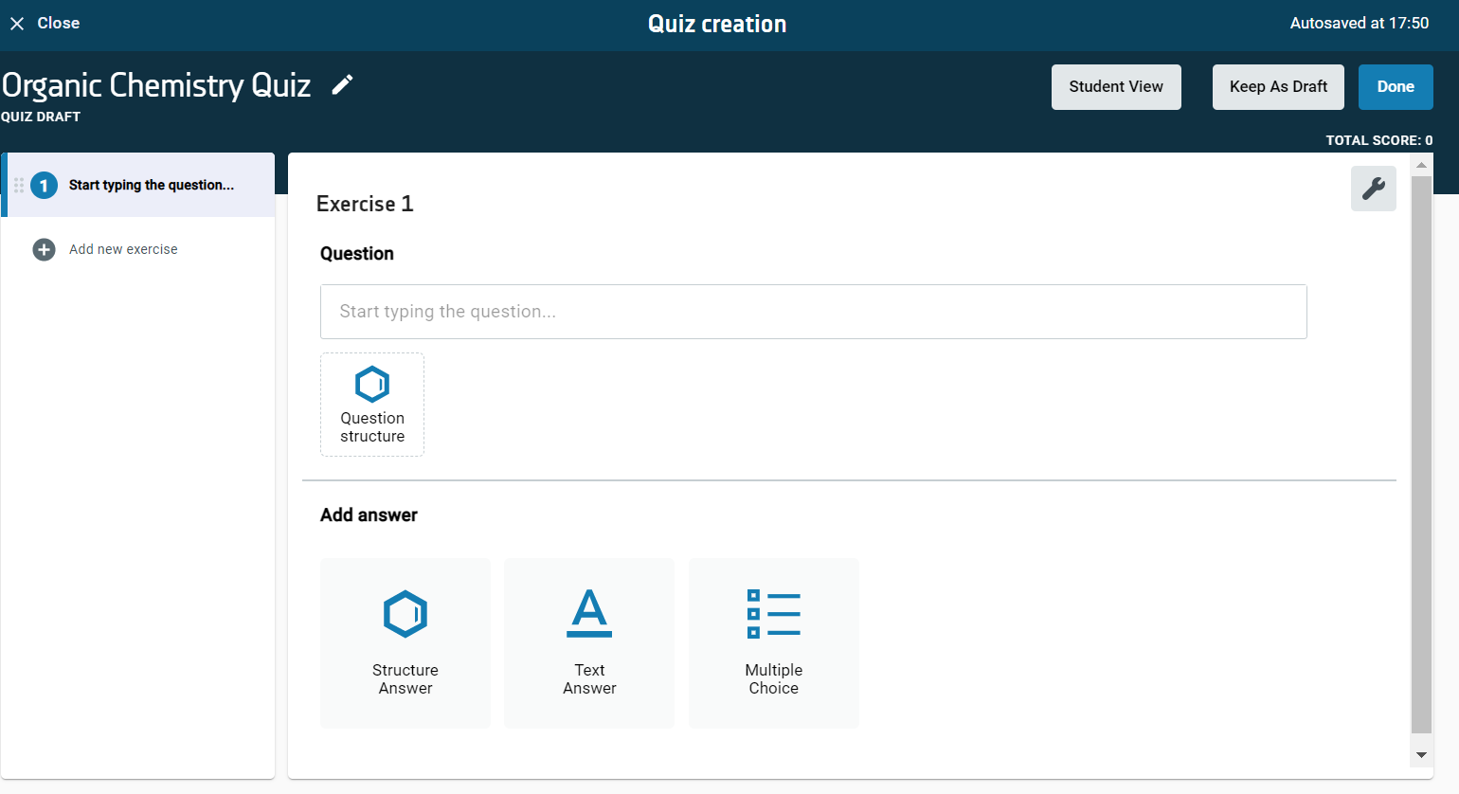Open the Student View
Viewport: 1459px width, 794px height.
tap(1116, 86)
